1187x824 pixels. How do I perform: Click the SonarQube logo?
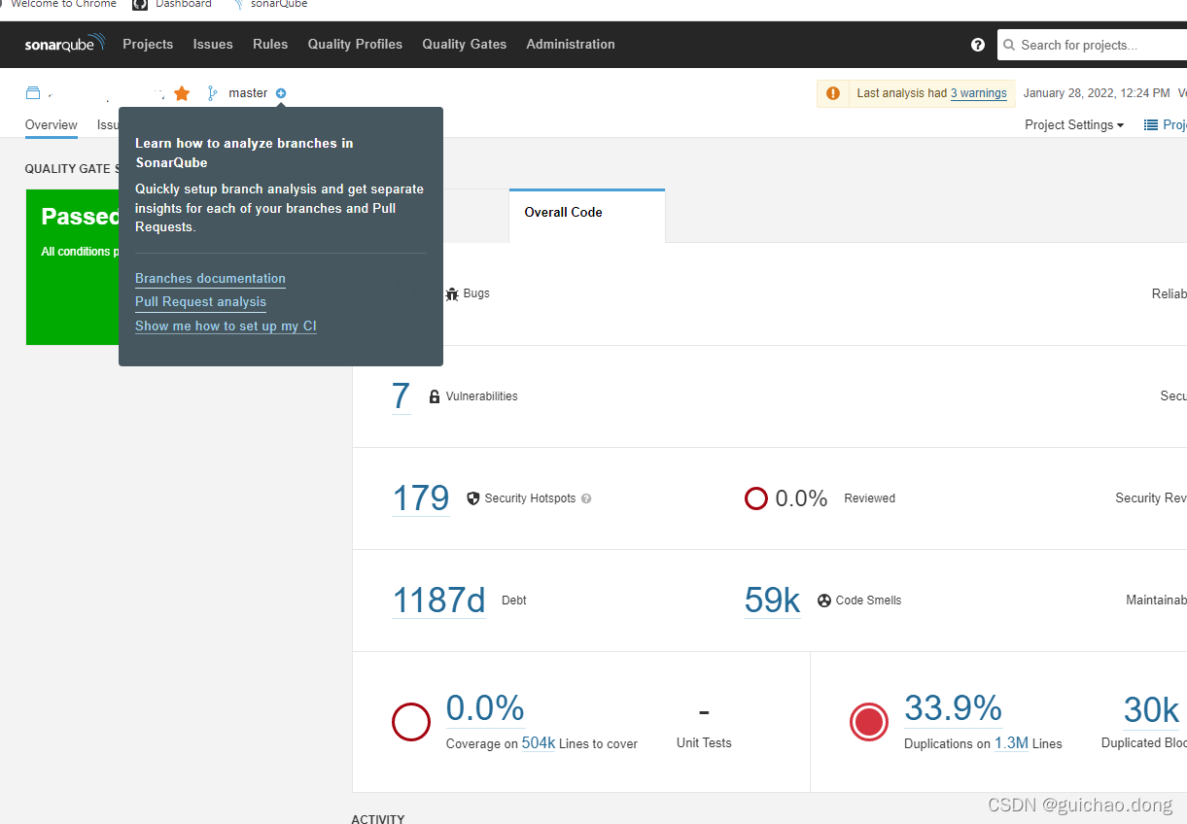[x=65, y=45]
